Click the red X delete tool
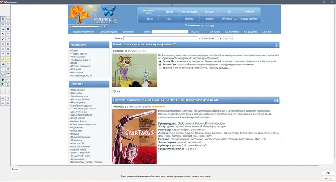 click(8, 84)
